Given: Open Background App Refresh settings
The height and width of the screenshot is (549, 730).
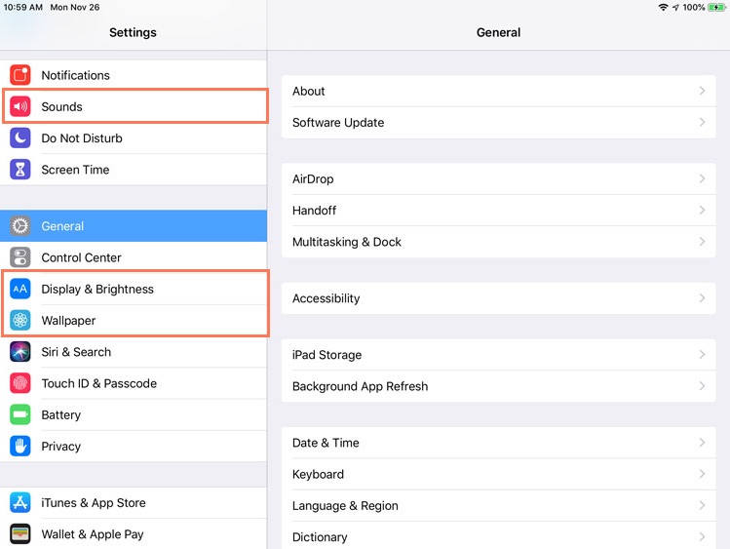Looking at the screenshot, I should [x=497, y=386].
